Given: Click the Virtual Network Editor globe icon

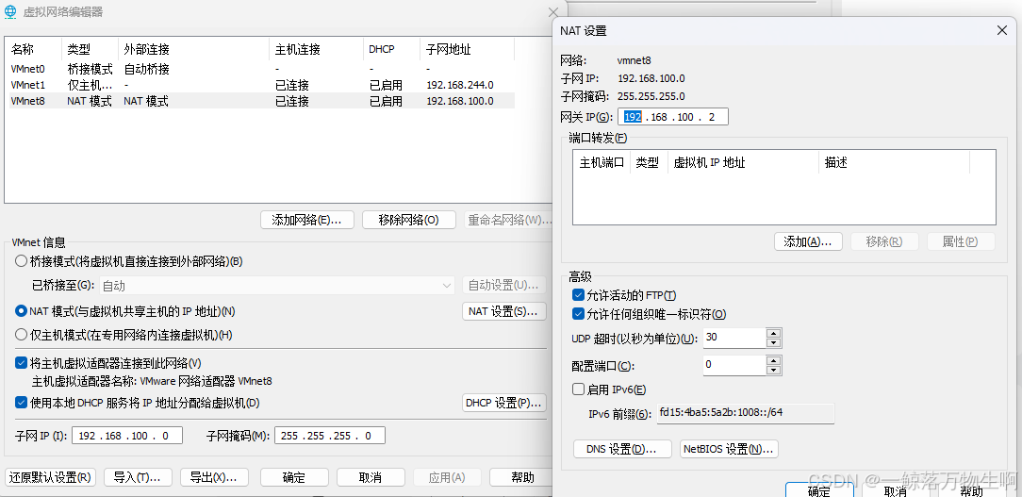Looking at the screenshot, I should point(10,11).
